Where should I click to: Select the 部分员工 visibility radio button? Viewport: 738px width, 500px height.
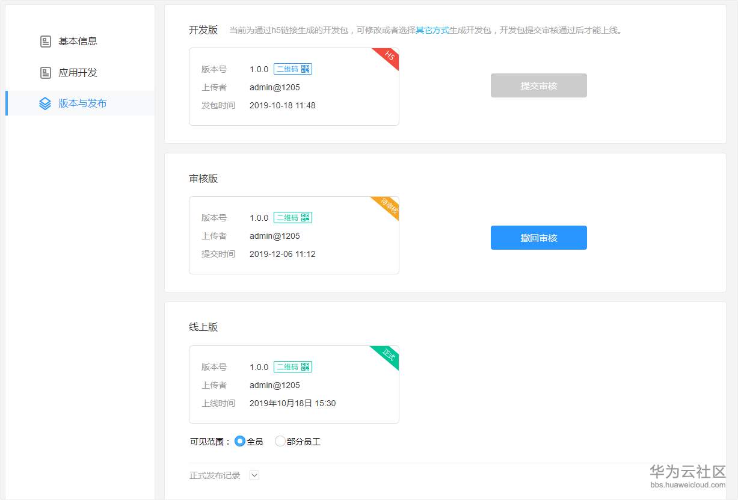(x=280, y=442)
